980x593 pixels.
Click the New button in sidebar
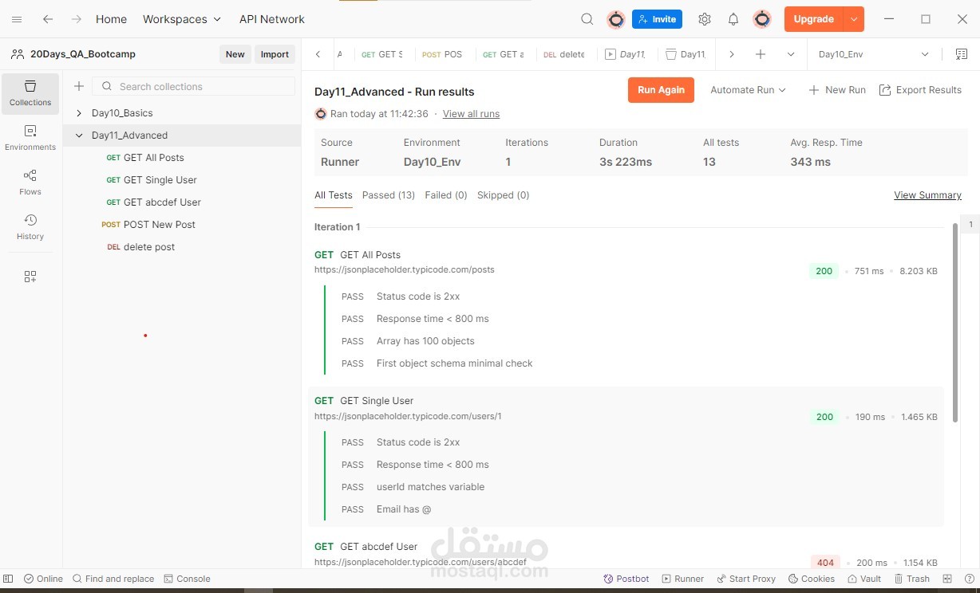click(235, 54)
